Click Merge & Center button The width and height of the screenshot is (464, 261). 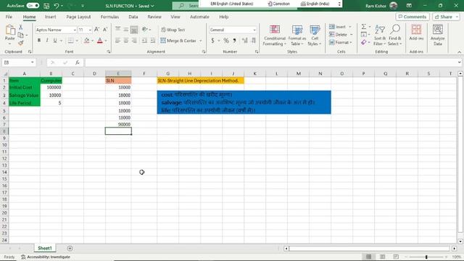coord(178,41)
